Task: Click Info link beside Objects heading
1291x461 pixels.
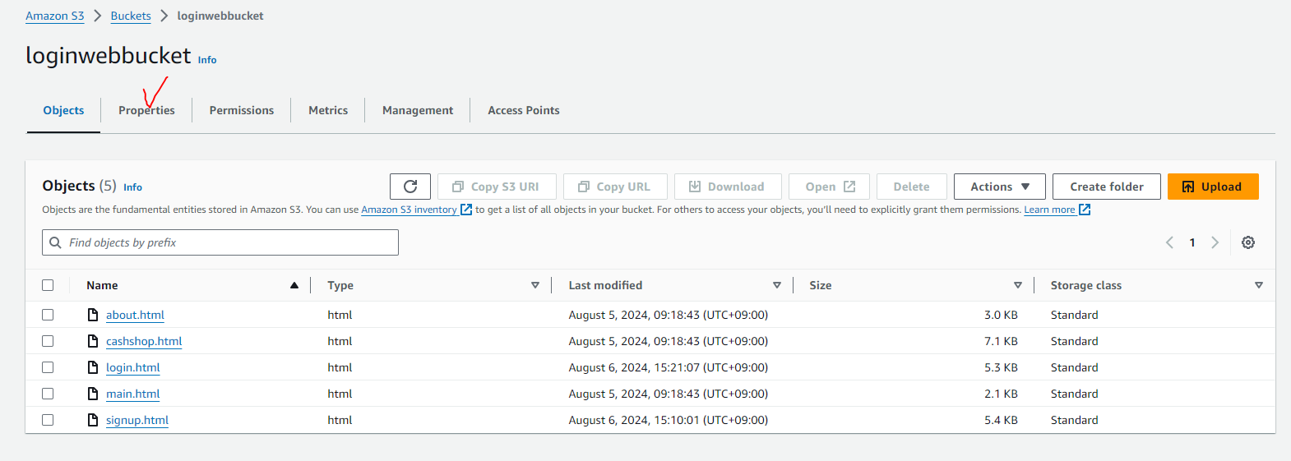Action: [132, 187]
